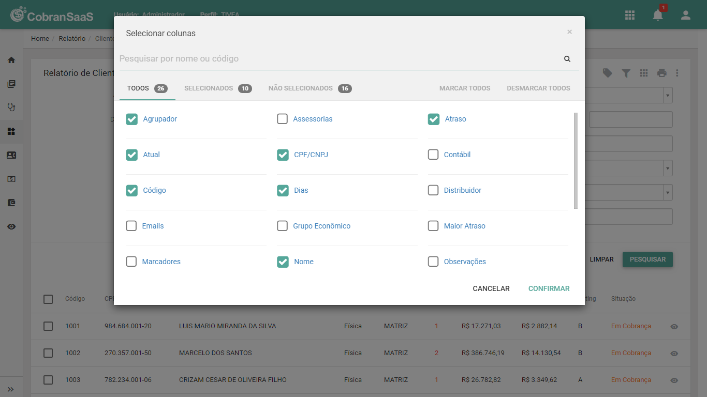
Task: Click CANCELAR in the dialog
Action: (491, 289)
